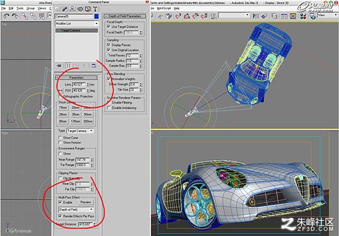
Task: Uncheck Use Target Distance checkbox
Action: click(x=109, y=27)
